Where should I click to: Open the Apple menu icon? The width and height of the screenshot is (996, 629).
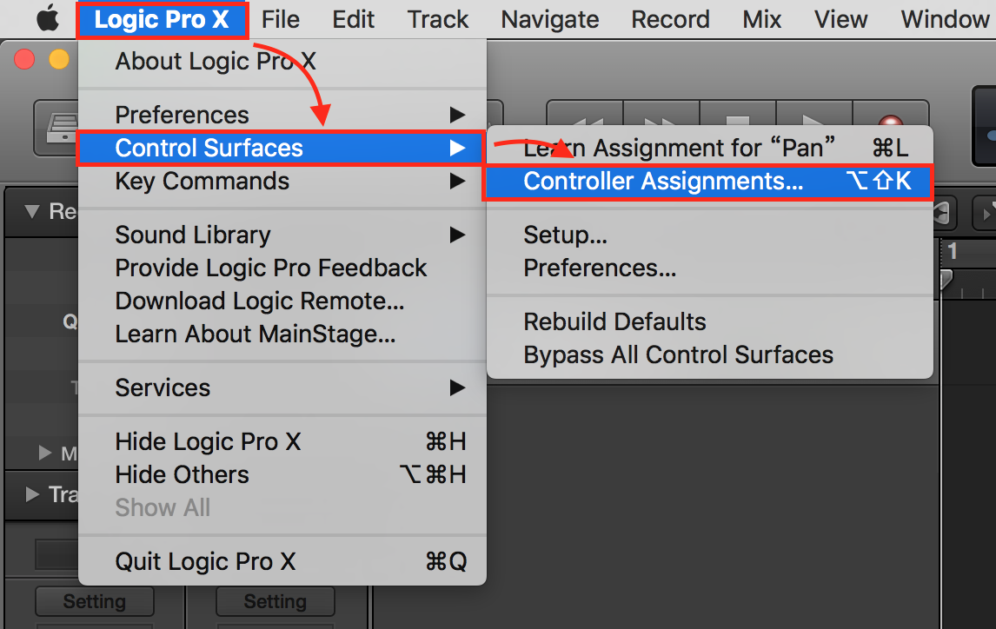pos(49,19)
